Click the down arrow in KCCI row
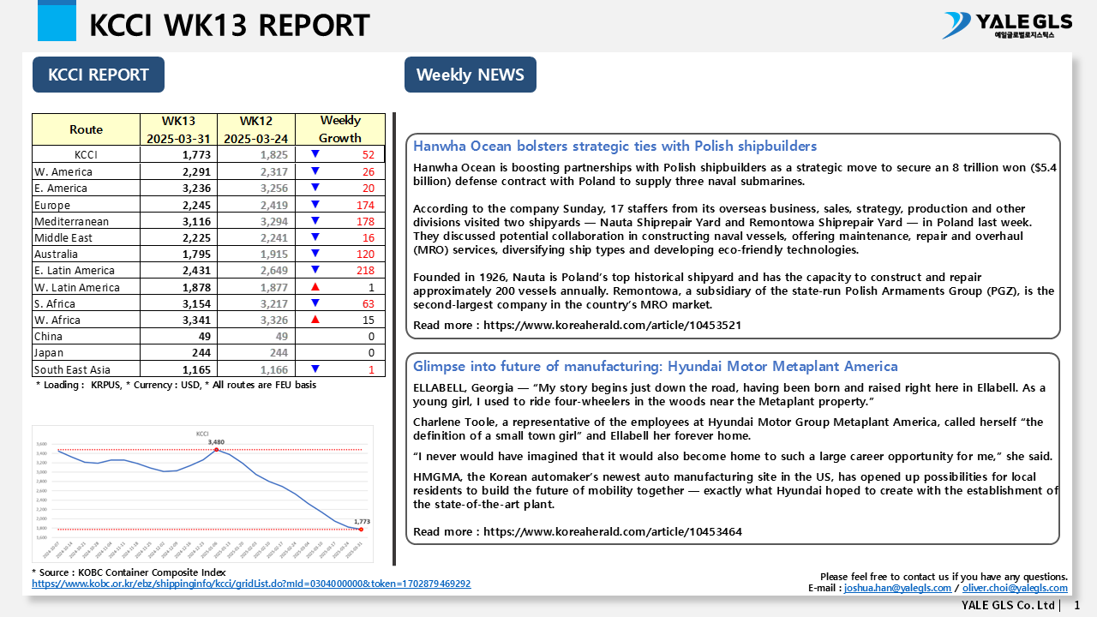1097x617 pixels. click(x=315, y=154)
